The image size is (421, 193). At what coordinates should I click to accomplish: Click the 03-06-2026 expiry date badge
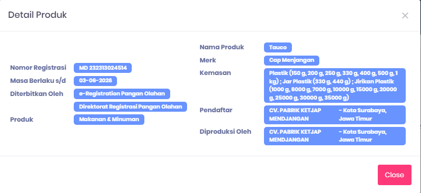point(95,81)
